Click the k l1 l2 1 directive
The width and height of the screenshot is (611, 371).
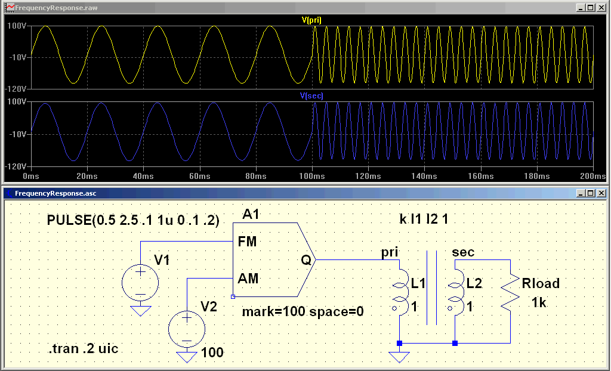click(x=424, y=219)
